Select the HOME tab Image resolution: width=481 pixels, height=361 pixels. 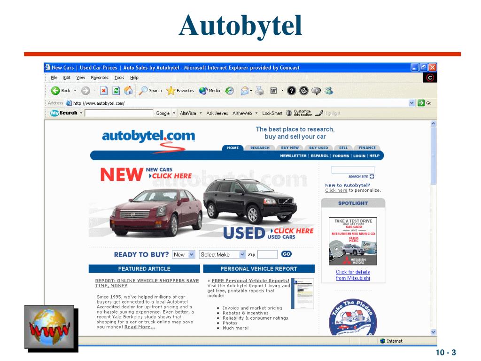pyautogui.click(x=233, y=148)
